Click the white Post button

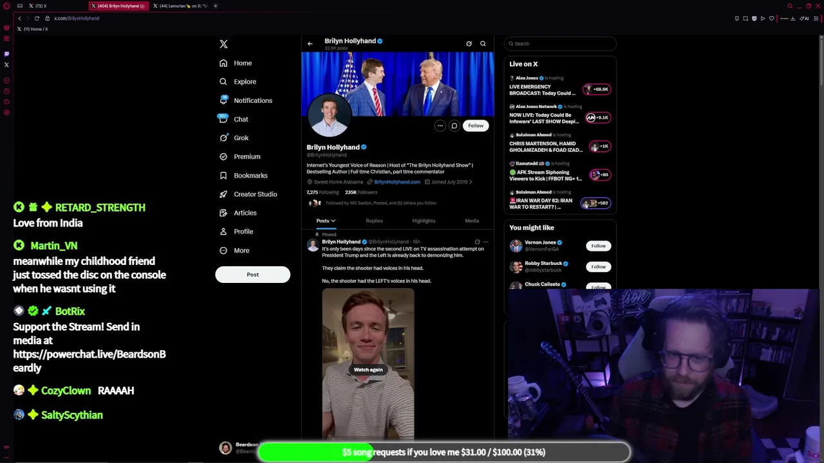(x=252, y=275)
